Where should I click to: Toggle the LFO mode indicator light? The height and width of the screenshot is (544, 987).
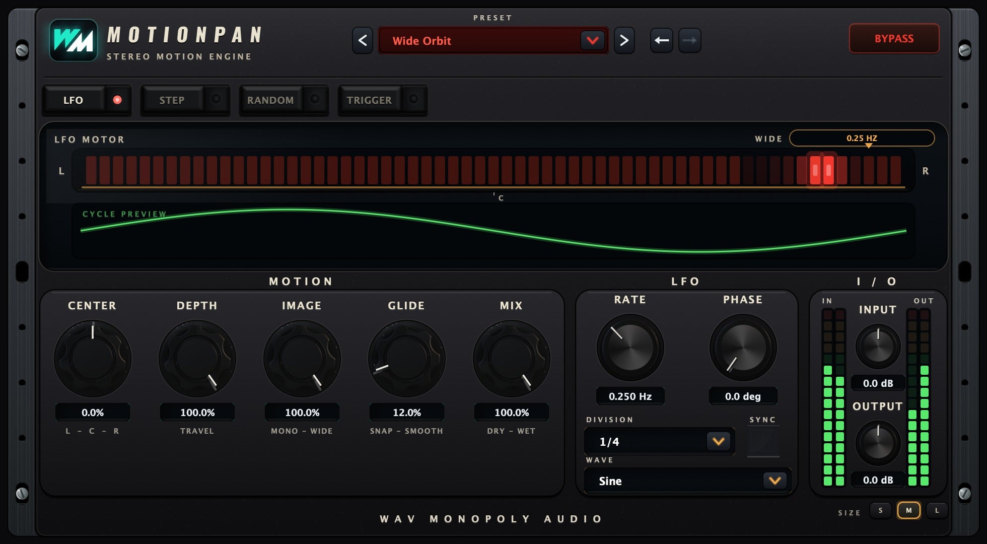tap(117, 100)
